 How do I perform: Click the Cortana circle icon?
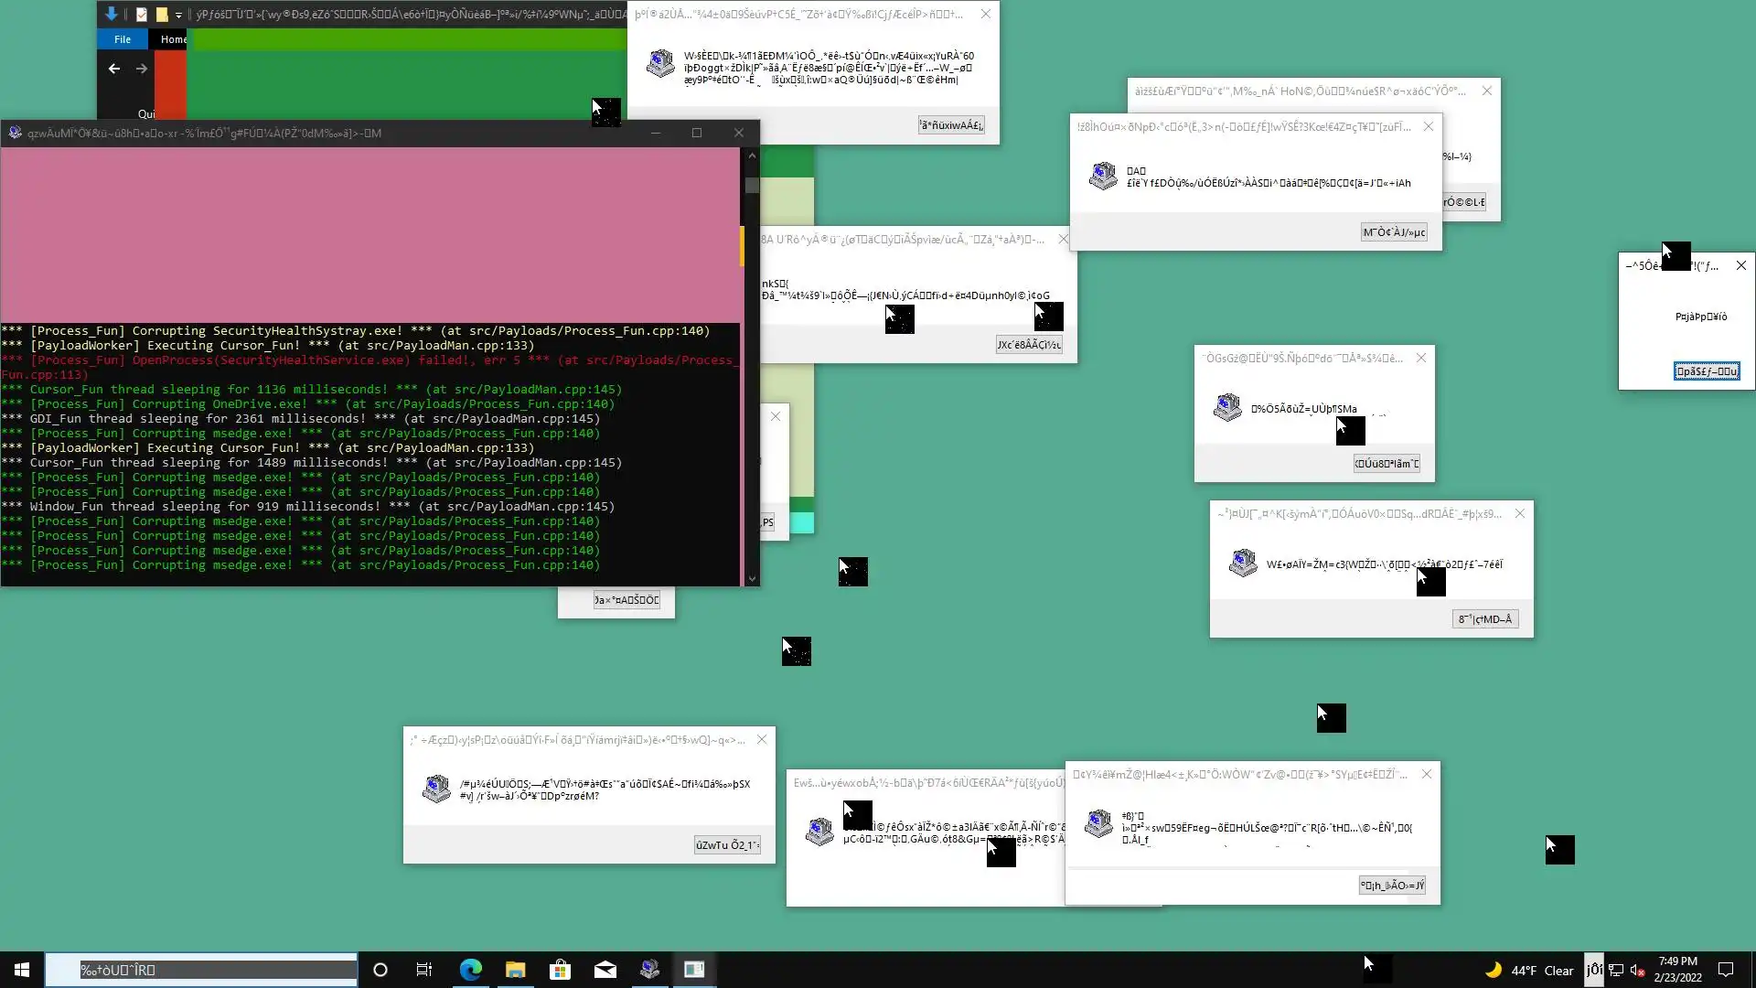[x=380, y=970]
